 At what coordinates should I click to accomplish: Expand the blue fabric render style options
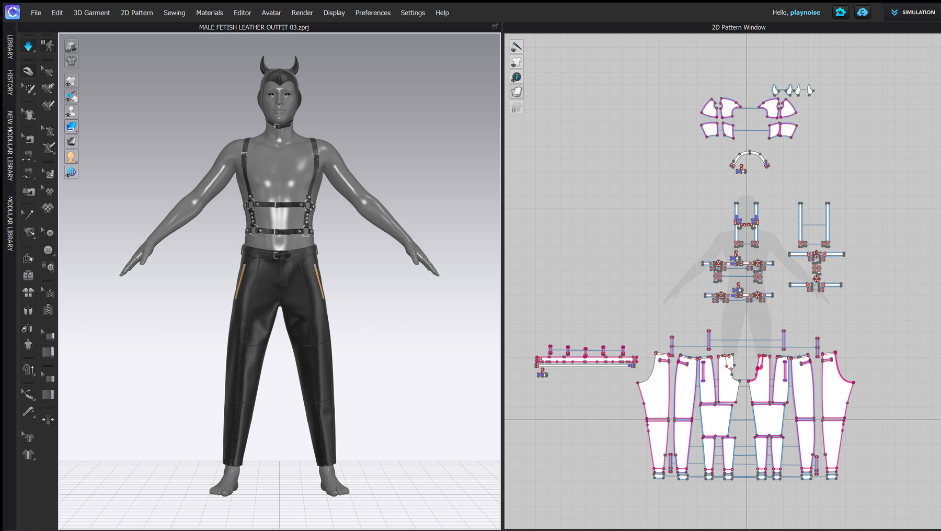71,127
